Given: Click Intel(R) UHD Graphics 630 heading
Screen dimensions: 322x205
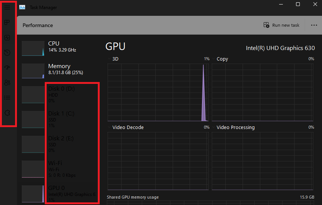Looking at the screenshot, I should point(280,48).
